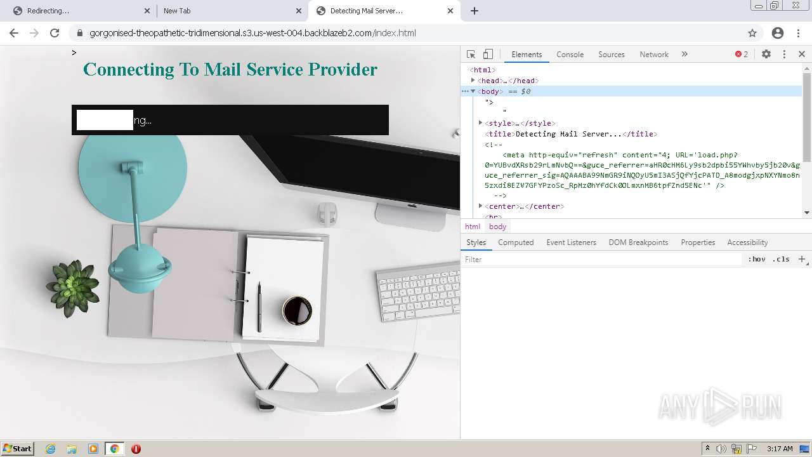Collapse the body element node
This screenshot has width=812, height=457.
click(x=473, y=91)
